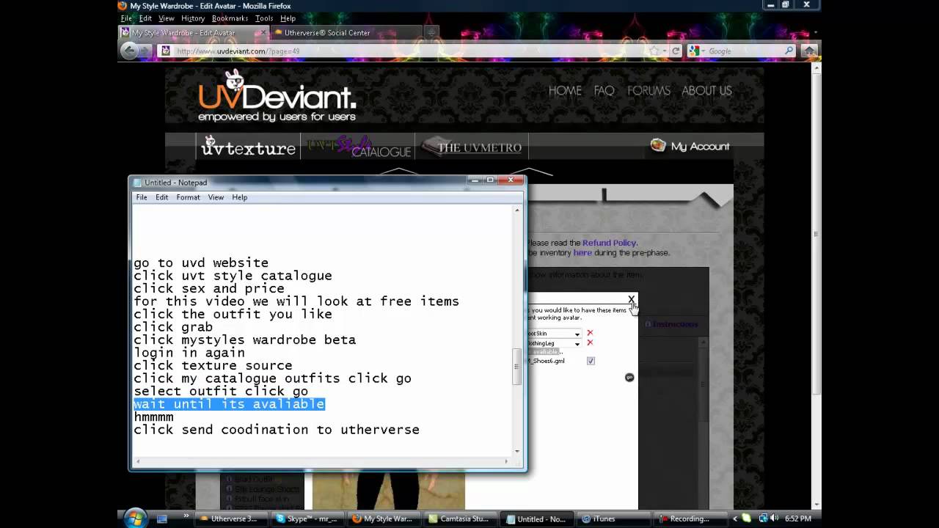Click the round go button in popup
Viewport: 939px width, 528px height.
coord(629,377)
